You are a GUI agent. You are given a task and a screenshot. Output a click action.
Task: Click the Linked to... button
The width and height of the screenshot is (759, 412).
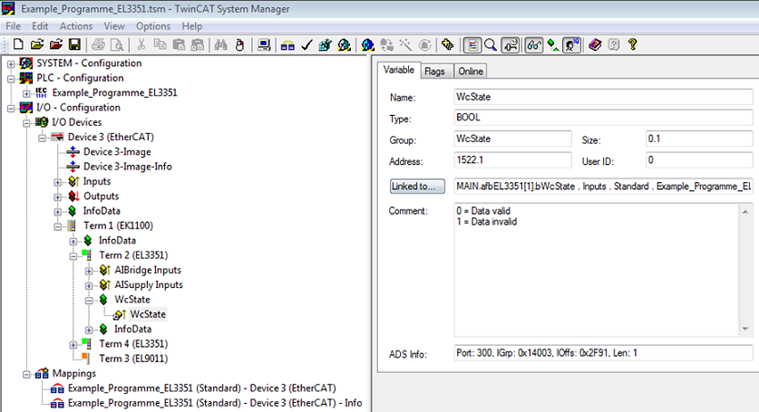[417, 187]
